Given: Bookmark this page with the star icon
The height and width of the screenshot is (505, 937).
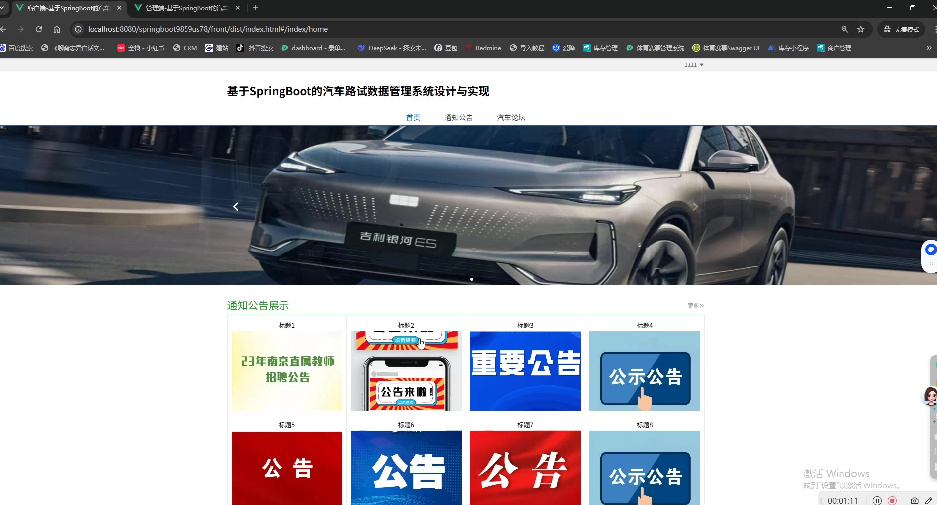Looking at the screenshot, I should (861, 29).
